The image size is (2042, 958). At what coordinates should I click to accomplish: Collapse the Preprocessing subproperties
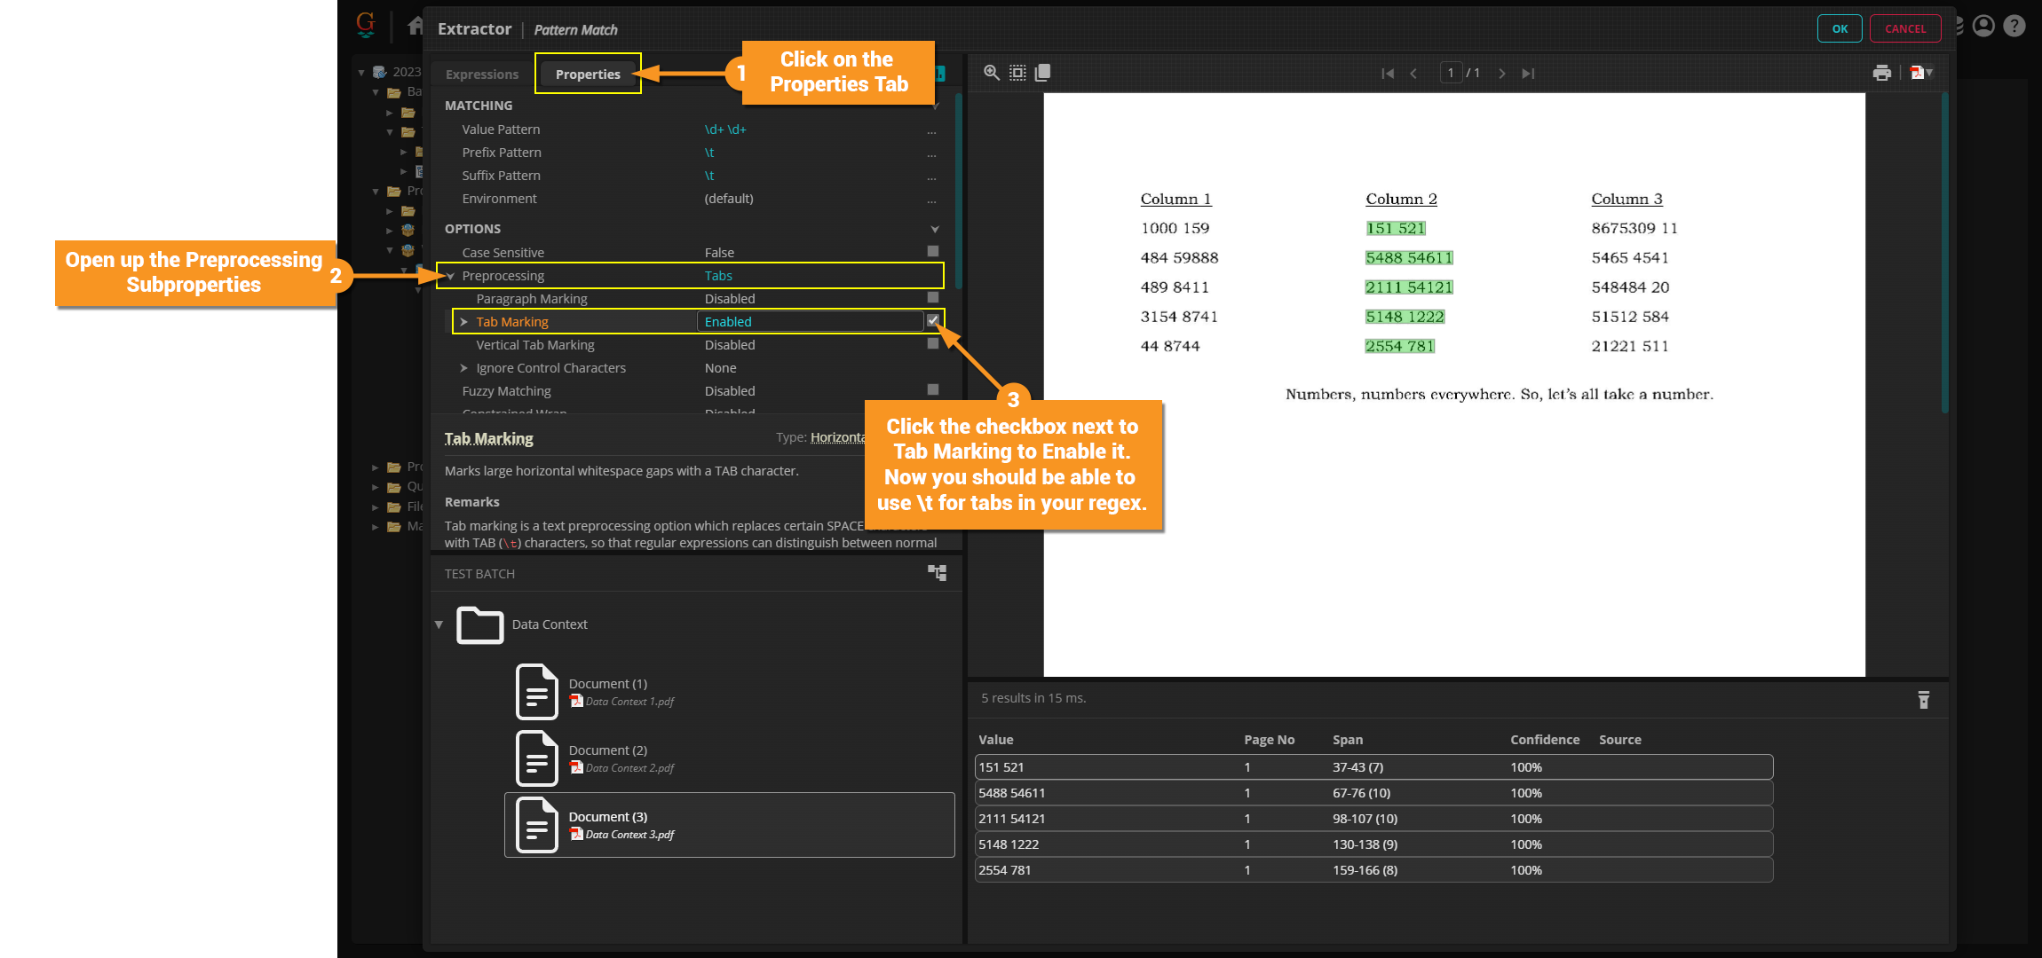click(x=451, y=276)
